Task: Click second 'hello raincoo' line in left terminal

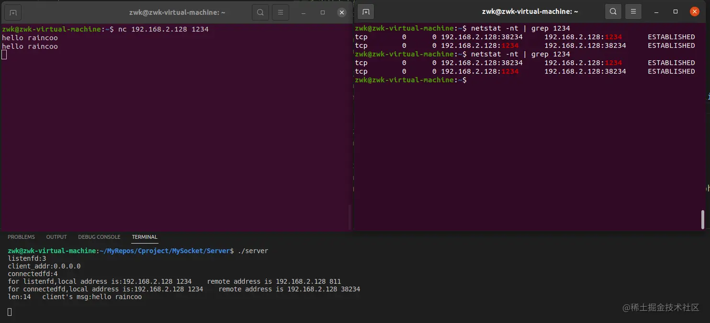Action: [30, 46]
